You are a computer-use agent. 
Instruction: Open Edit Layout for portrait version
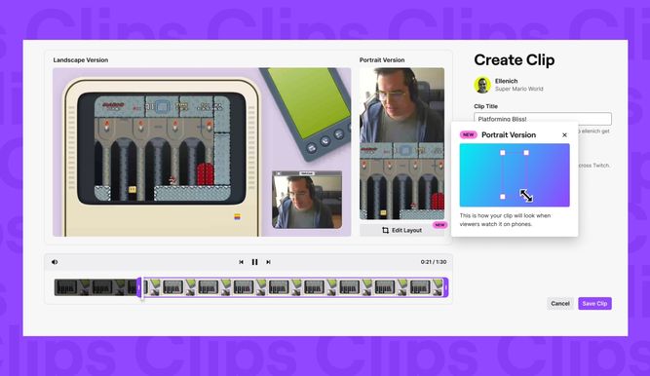point(401,230)
